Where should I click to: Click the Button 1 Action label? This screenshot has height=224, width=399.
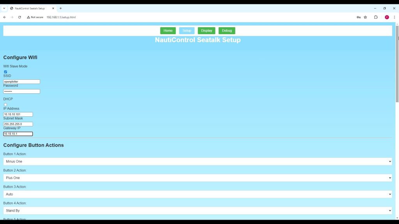pyautogui.click(x=15, y=154)
